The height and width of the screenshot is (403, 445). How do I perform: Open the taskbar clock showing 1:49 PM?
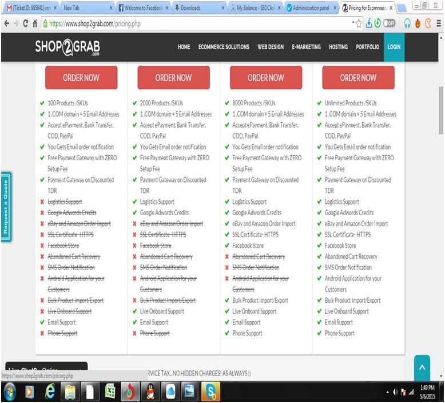coord(427,392)
